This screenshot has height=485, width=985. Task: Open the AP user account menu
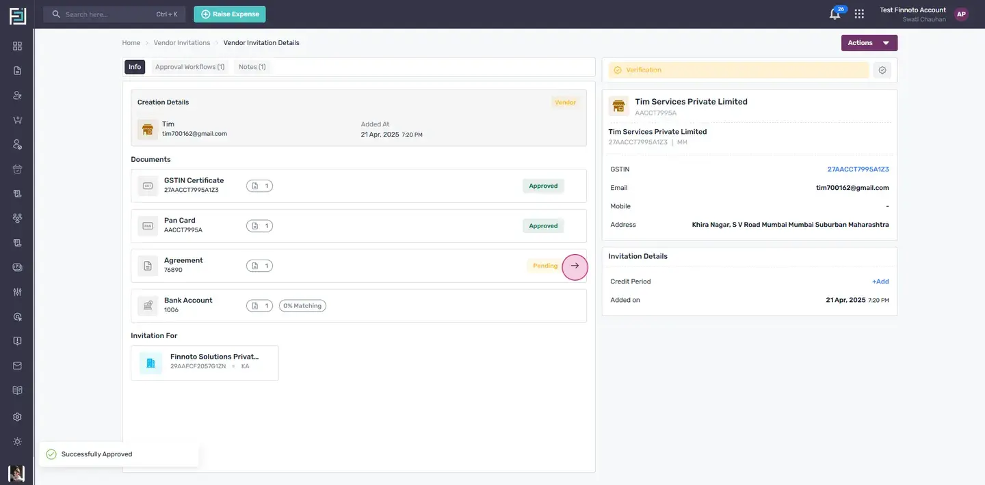(x=961, y=14)
